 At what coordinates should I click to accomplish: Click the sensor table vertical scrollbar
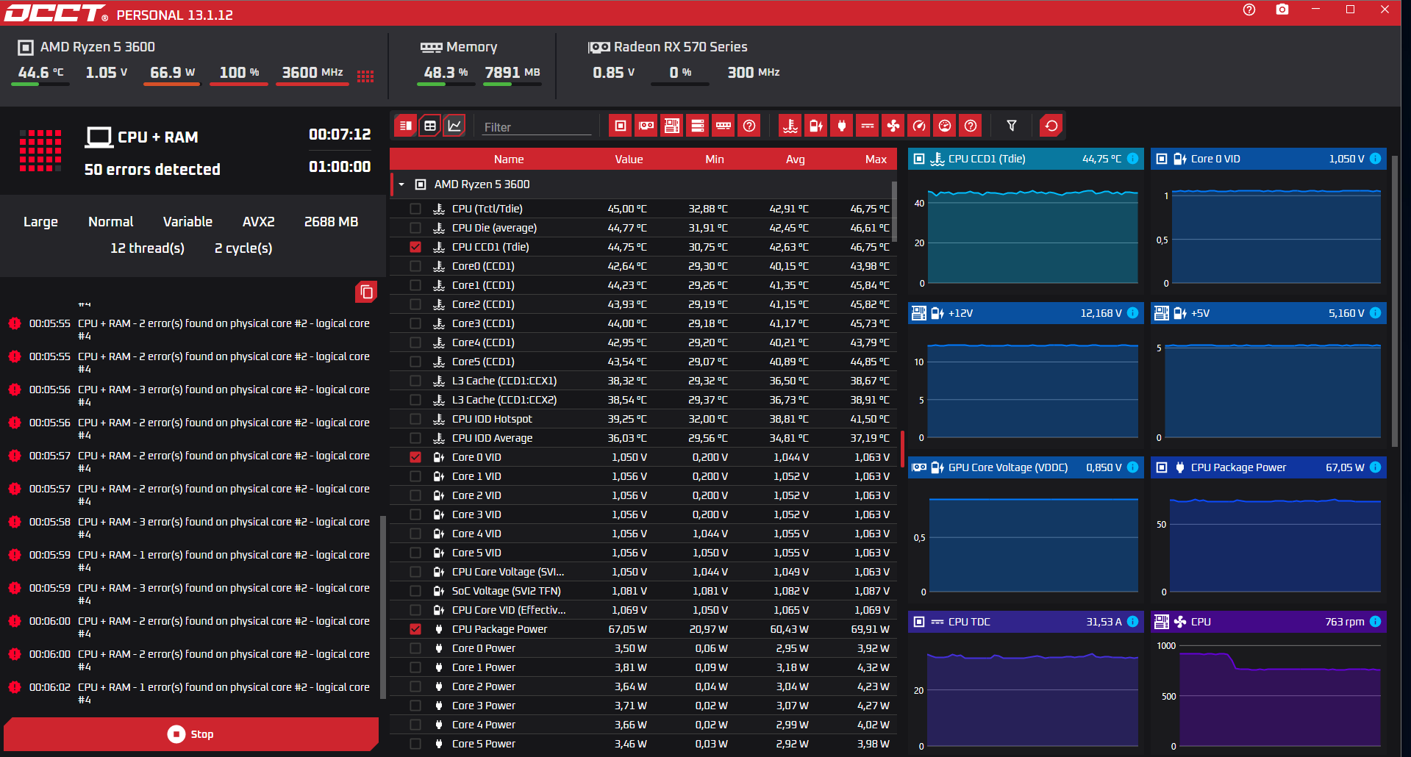894,212
